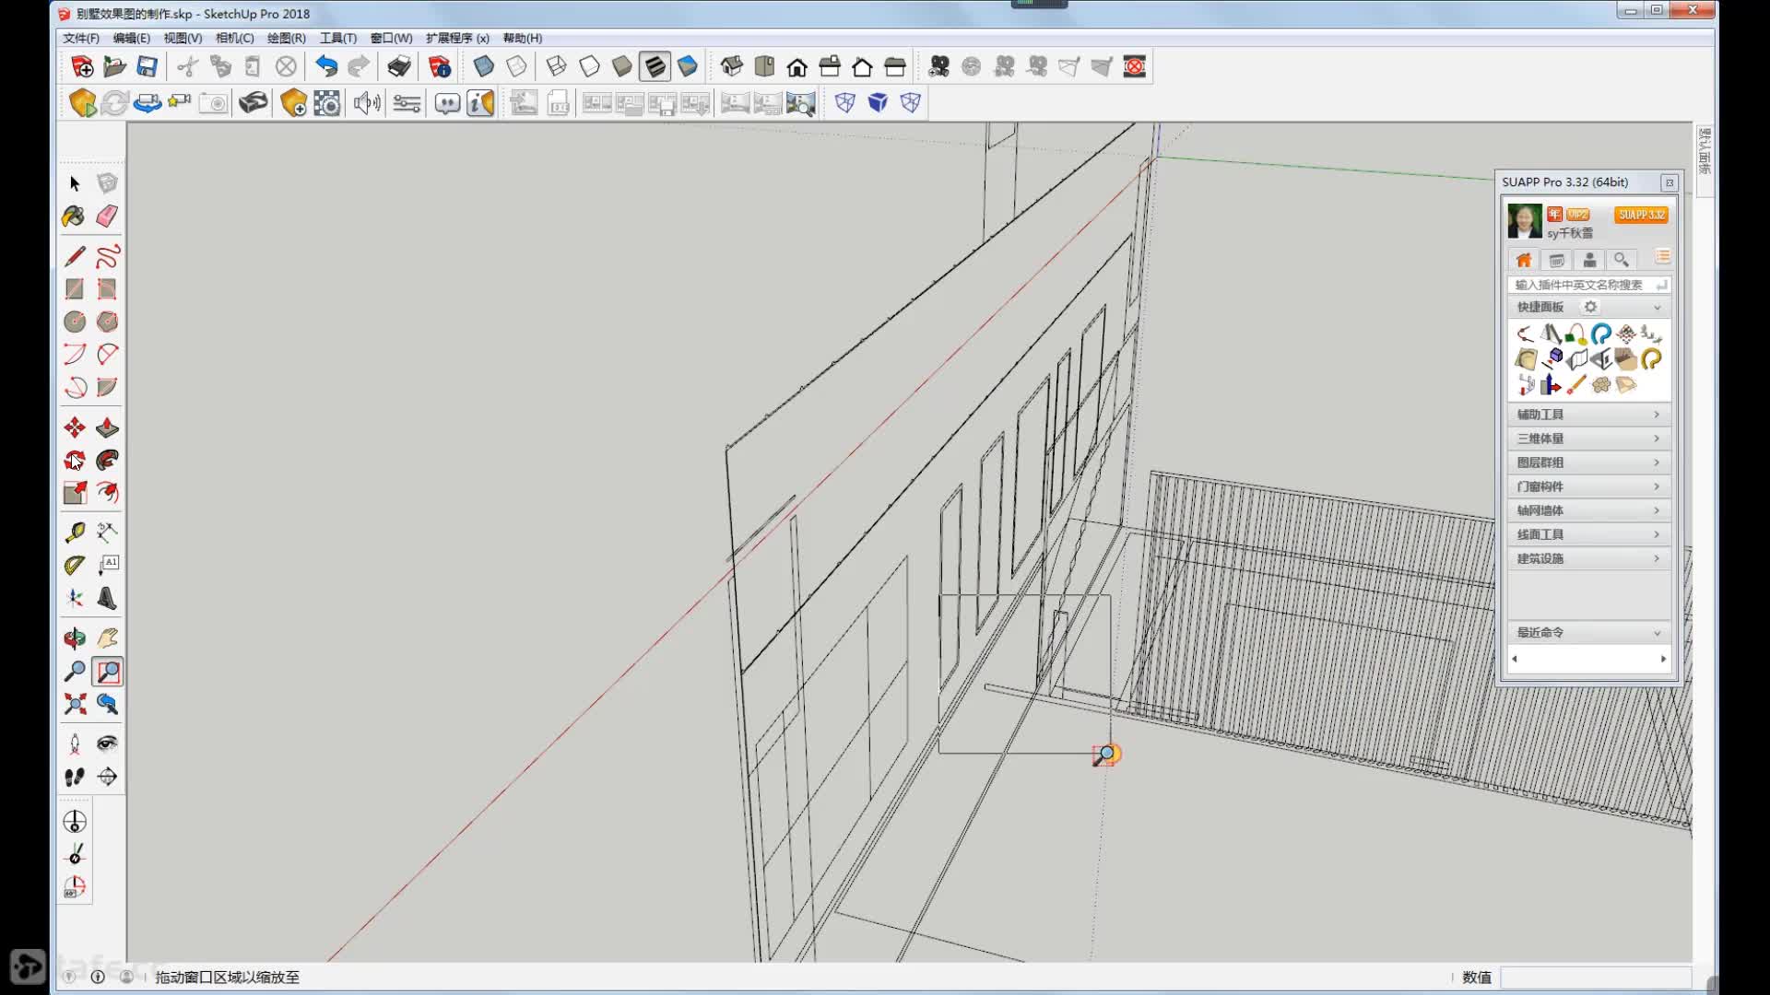This screenshot has height=995, width=1770.
Task: Toggle X-Ray face style
Action: 483,66
